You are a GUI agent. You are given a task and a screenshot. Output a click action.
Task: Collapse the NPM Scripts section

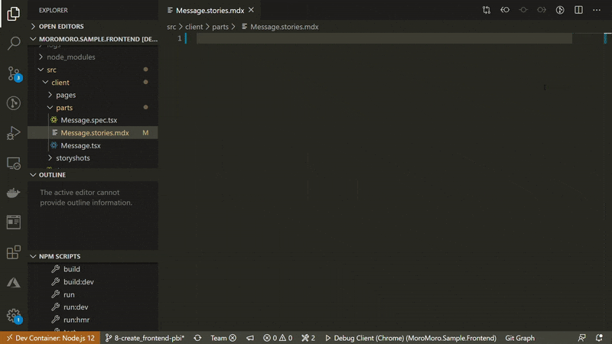click(x=93, y=256)
